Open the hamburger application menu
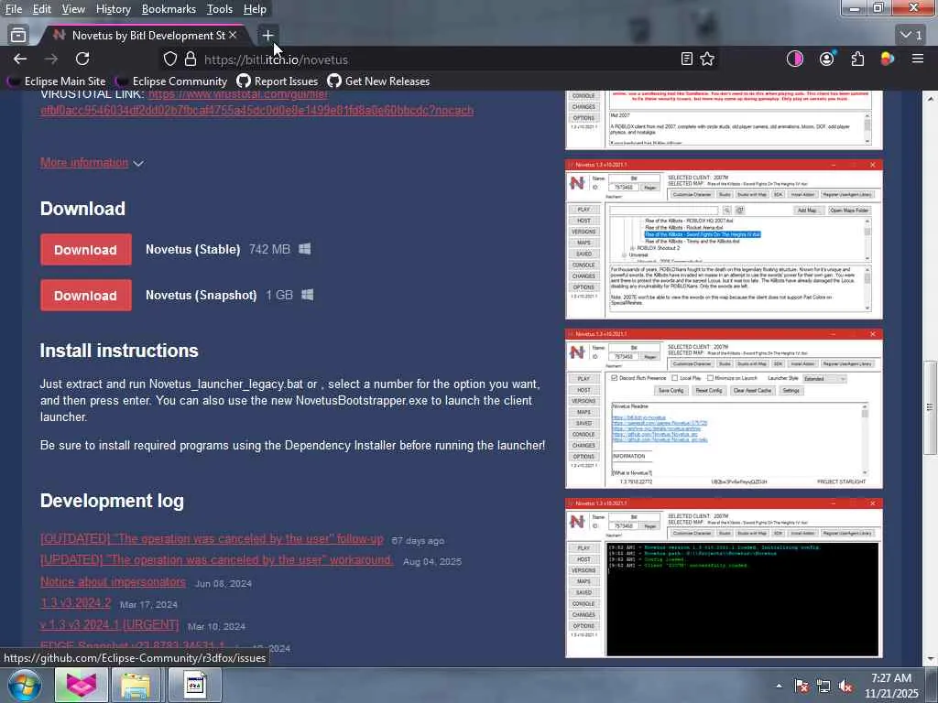Screen dimensions: 938x703 coord(918,59)
